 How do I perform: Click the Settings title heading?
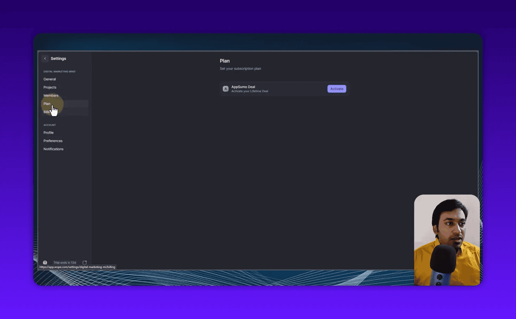(x=58, y=58)
